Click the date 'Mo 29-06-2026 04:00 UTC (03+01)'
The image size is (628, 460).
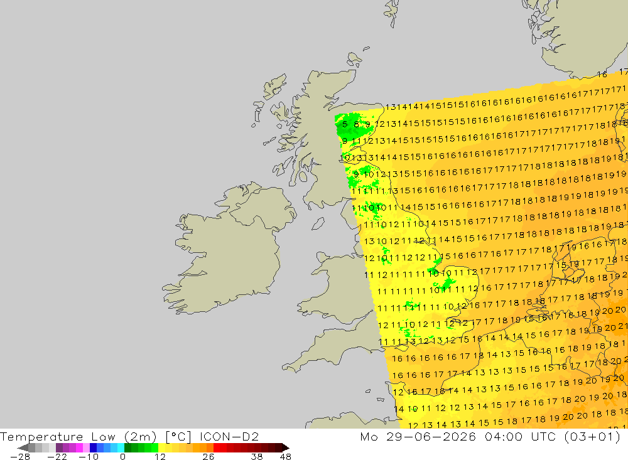click(490, 436)
